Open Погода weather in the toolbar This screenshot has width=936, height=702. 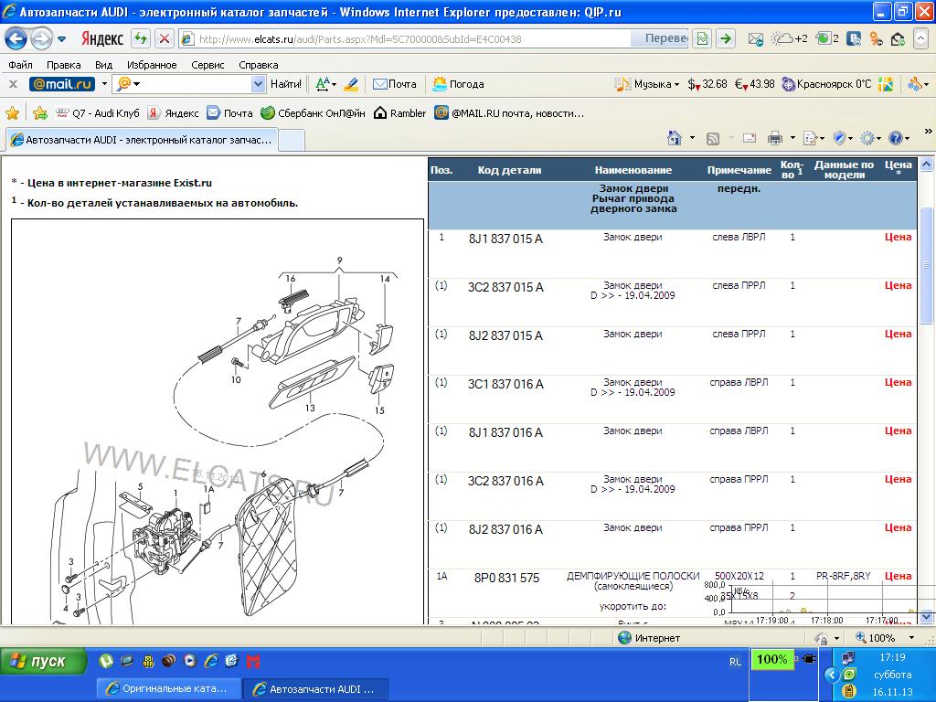click(x=459, y=84)
